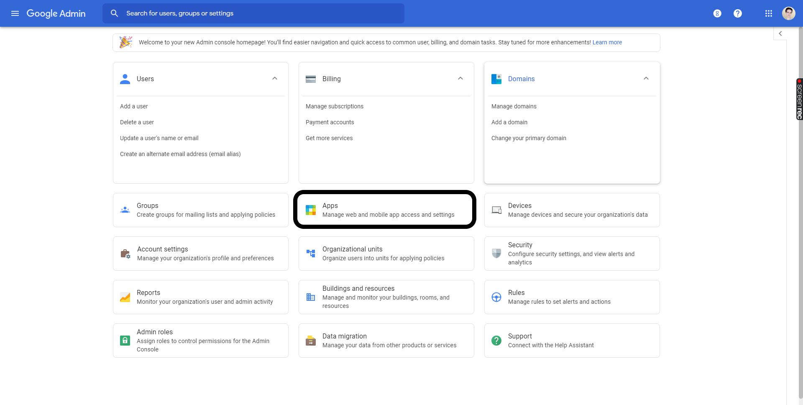The height and width of the screenshot is (405, 803).
Task: Open the Support card title
Action: [520, 336]
